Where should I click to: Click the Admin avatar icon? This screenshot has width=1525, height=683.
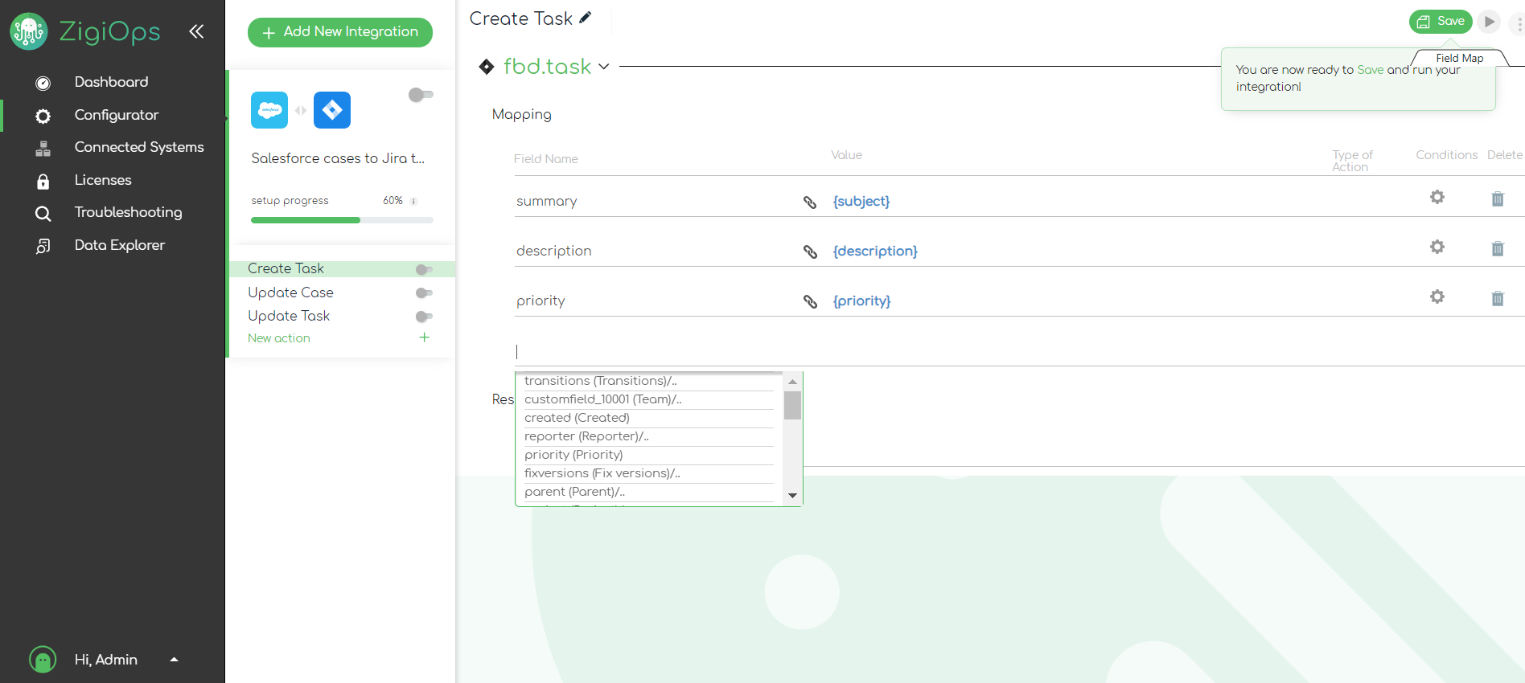[43, 660]
